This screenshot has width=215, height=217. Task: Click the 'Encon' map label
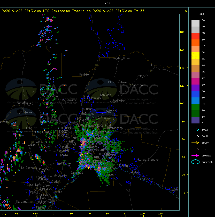pyautogui.click(x=155, y=65)
